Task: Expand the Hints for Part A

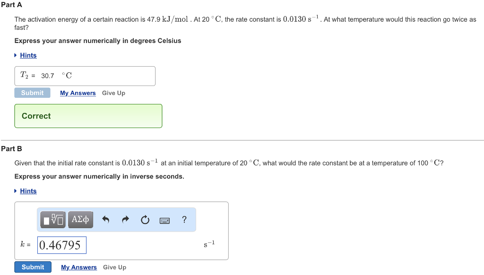Action: pyautogui.click(x=29, y=55)
